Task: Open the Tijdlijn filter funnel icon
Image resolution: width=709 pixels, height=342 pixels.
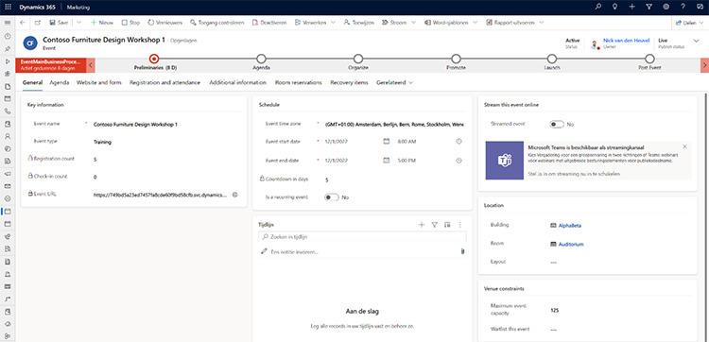Action: pos(435,225)
